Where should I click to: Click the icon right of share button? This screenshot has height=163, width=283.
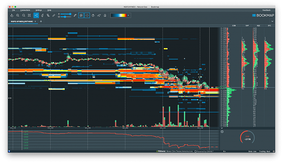(x=43, y=15)
